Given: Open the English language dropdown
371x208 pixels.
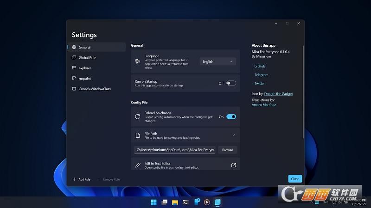Looking at the screenshot, I should click(x=217, y=61).
